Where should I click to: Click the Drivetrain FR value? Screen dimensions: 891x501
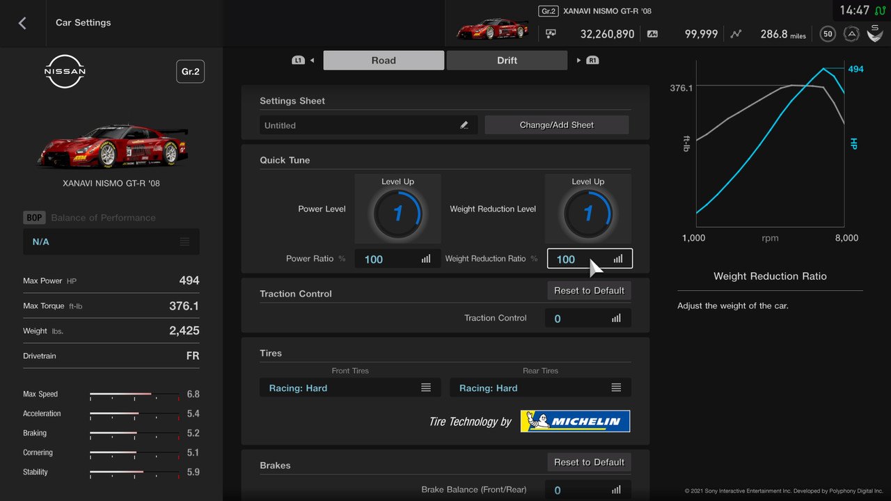[193, 356]
